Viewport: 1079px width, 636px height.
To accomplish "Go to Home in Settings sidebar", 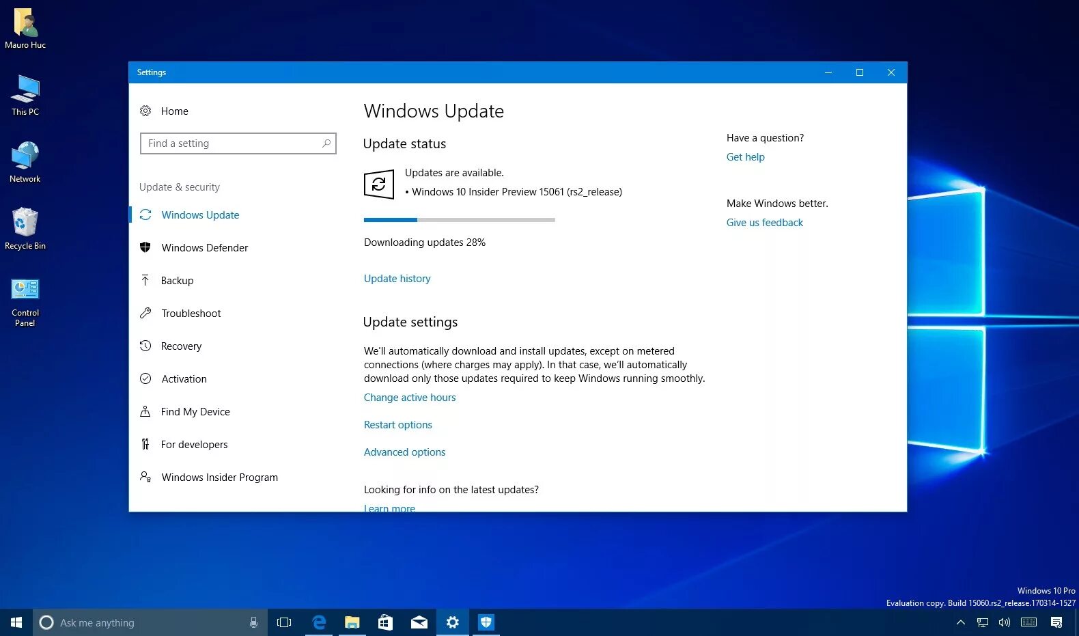I will pos(174,111).
